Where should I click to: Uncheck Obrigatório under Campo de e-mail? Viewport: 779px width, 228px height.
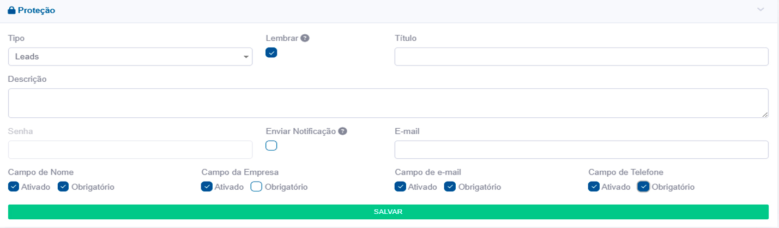(x=450, y=187)
